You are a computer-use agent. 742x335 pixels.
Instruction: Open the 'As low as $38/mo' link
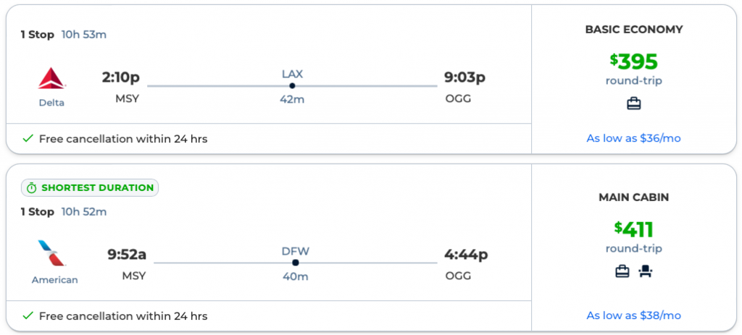pyautogui.click(x=633, y=315)
